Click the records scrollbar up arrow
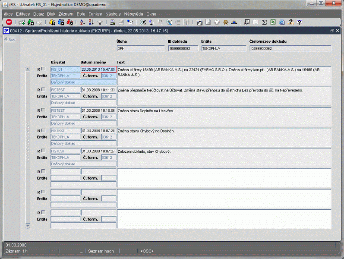Viewport: 344px width, 259px height. pyautogui.click(x=28, y=69)
